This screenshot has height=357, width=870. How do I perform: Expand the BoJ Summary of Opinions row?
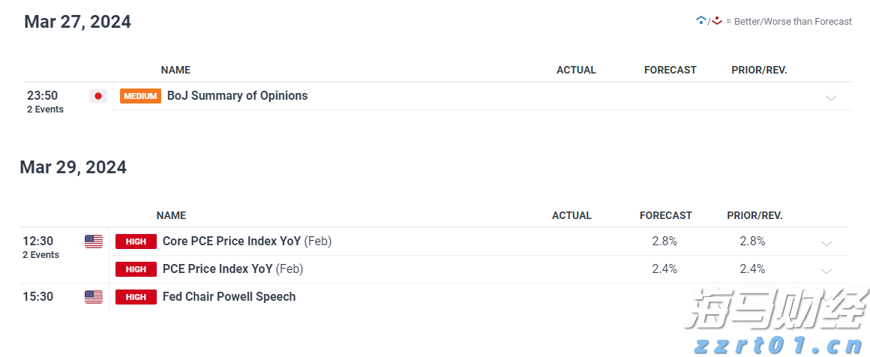[x=830, y=97]
